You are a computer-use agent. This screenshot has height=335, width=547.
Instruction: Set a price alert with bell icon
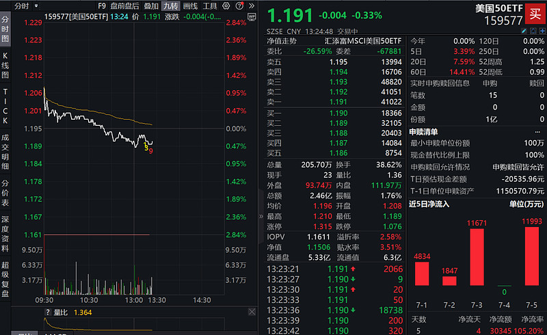pos(533,31)
